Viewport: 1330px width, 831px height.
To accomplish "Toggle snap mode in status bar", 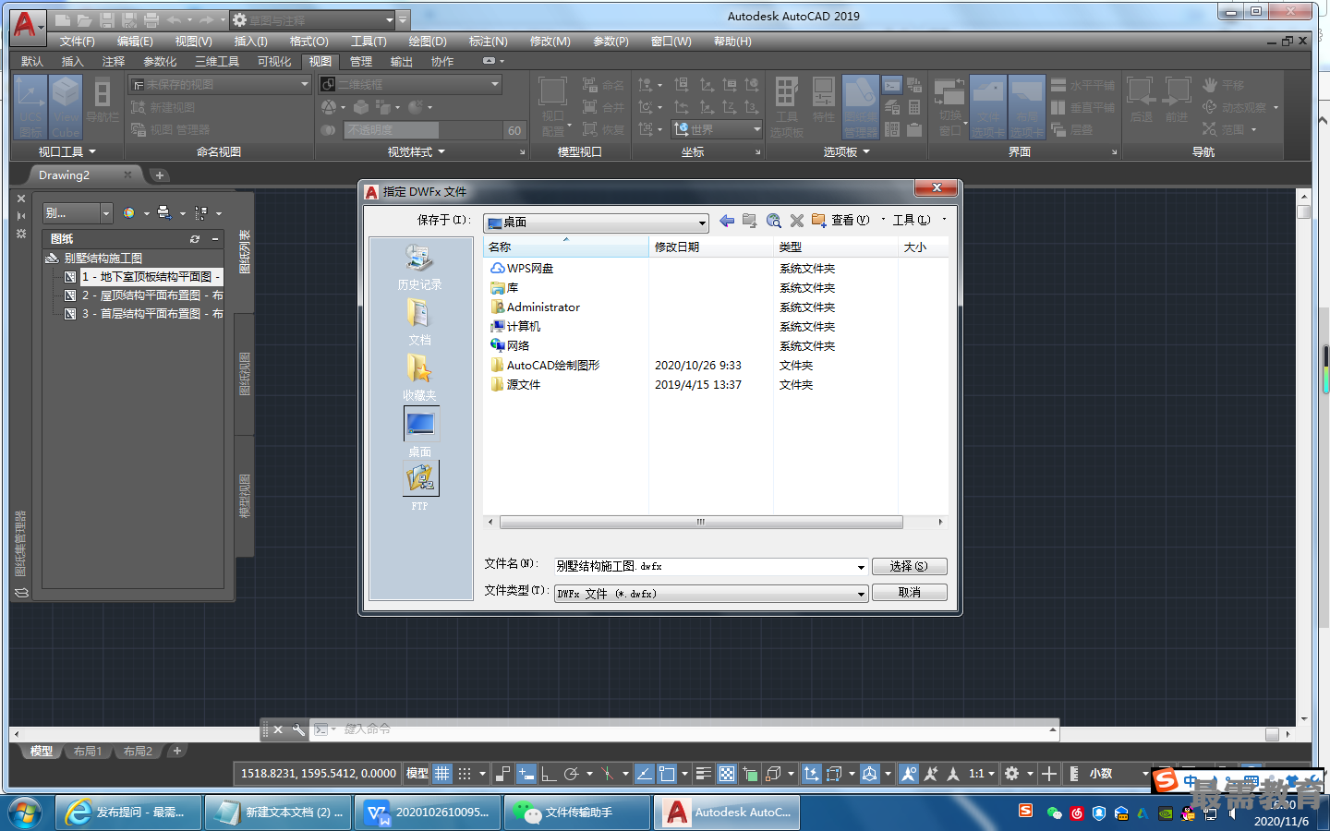I will pyautogui.click(x=465, y=774).
